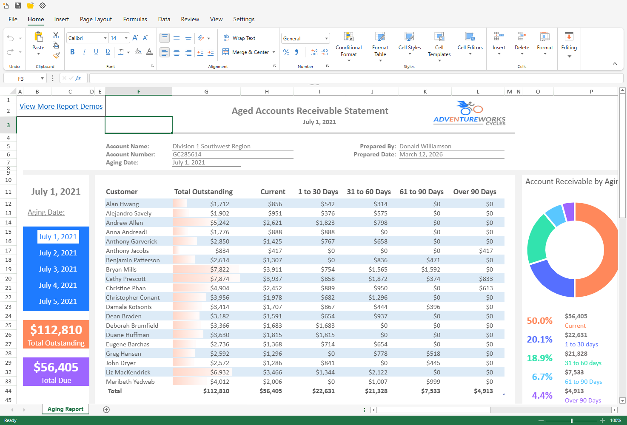Open the Conditional Format menu
This screenshot has width=627, height=425.
click(349, 46)
